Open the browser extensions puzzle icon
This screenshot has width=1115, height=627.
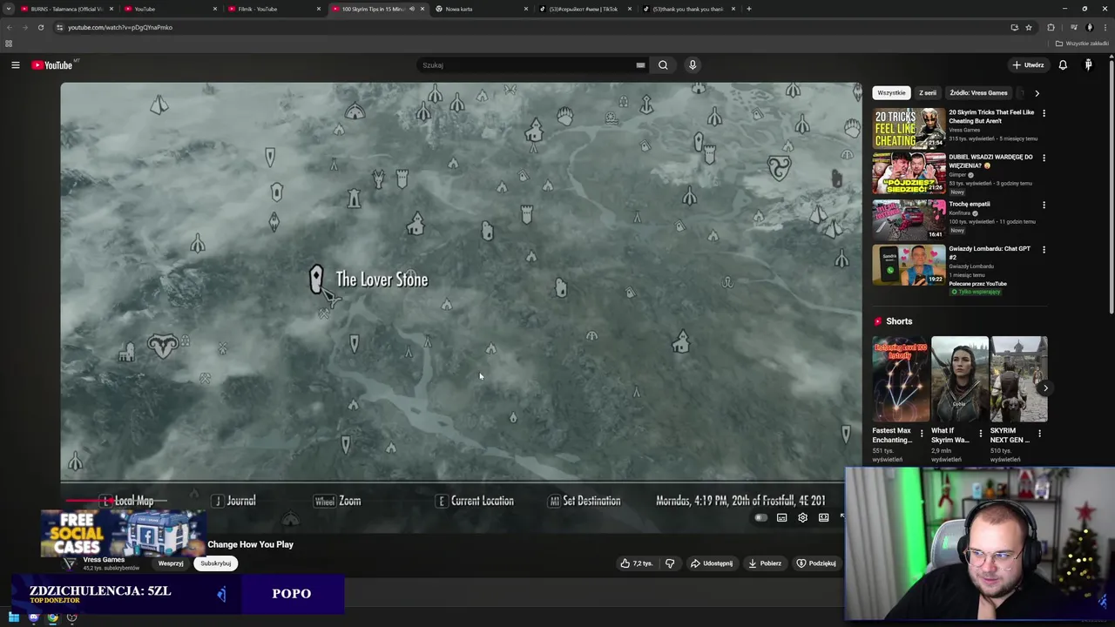pos(1051,27)
